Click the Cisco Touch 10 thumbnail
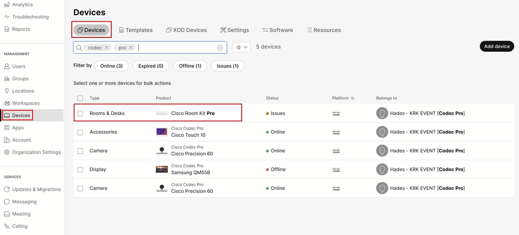Screen dimensions: 519x235 pyautogui.click(x=162, y=132)
